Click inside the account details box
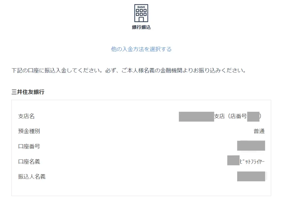Screen dimensions: 283x201 pyautogui.click(x=141, y=148)
